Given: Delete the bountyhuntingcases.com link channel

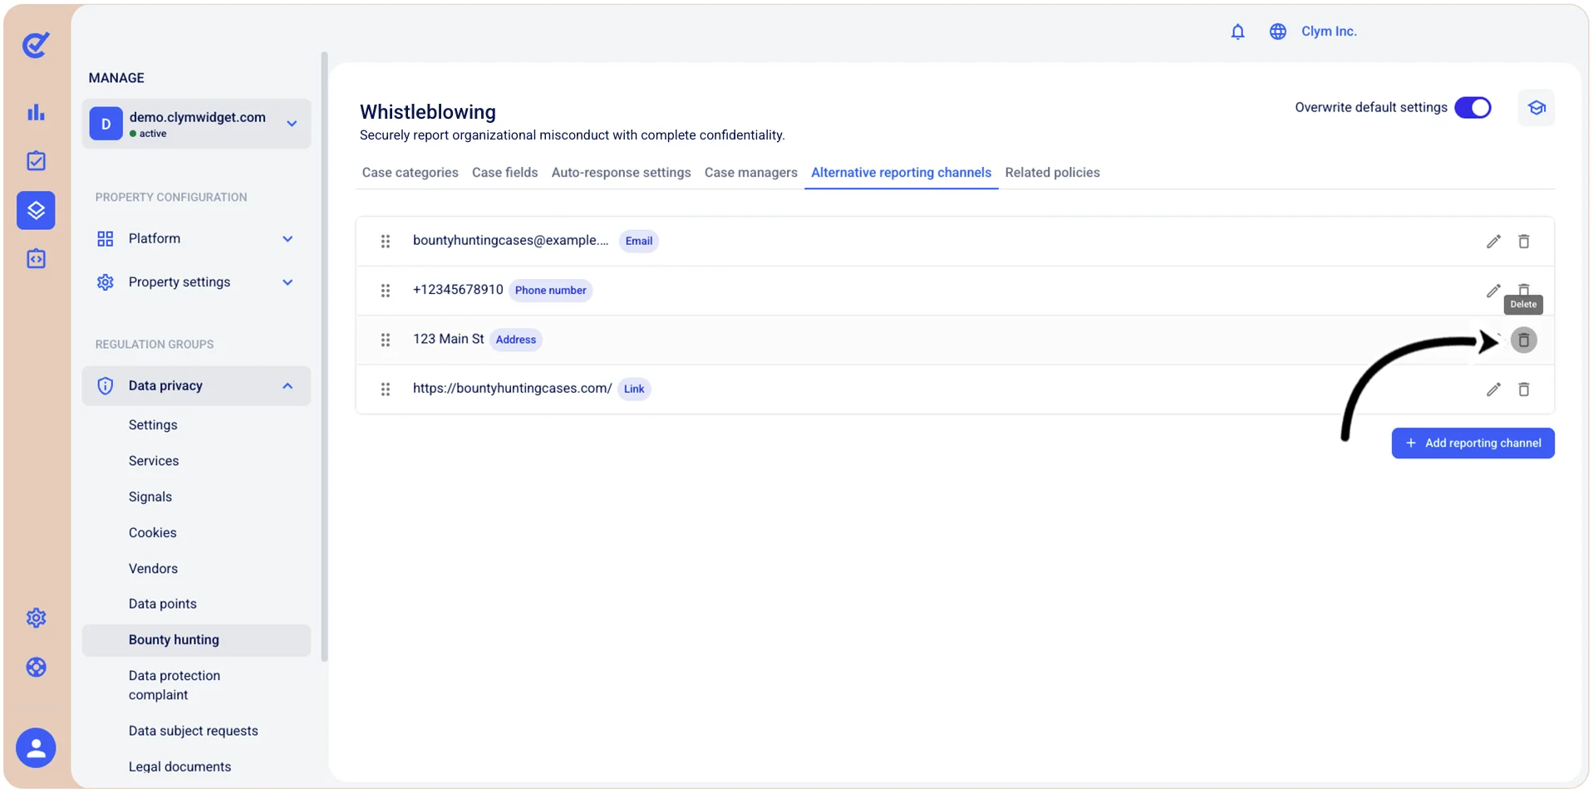Looking at the screenshot, I should [x=1524, y=389].
